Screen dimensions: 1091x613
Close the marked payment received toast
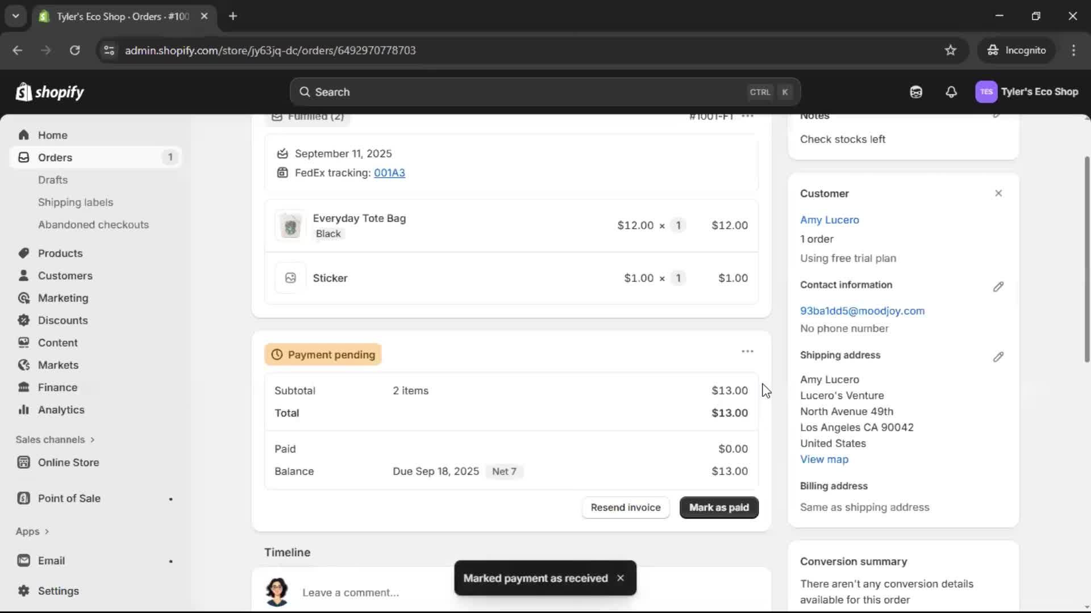621,578
